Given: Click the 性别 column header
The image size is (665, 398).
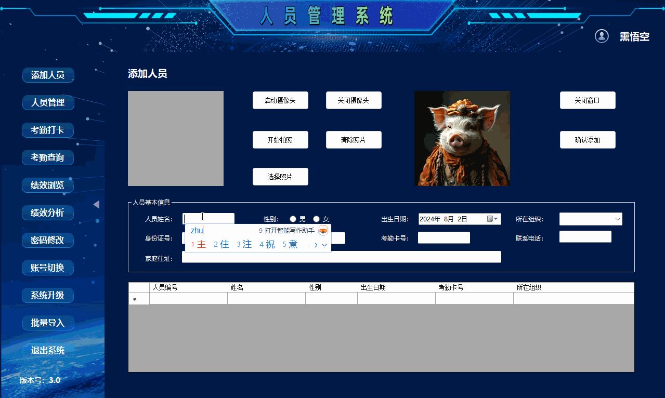Looking at the screenshot, I should (331, 287).
